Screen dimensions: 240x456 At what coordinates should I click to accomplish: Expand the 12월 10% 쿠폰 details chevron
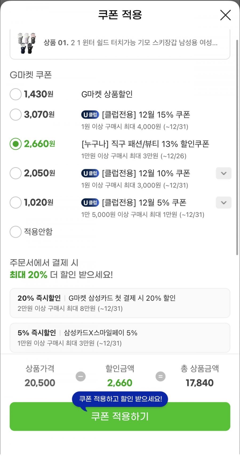tap(223, 173)
